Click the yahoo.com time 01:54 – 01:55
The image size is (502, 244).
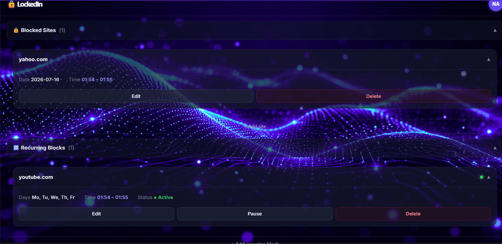click(x=97, y=79)
